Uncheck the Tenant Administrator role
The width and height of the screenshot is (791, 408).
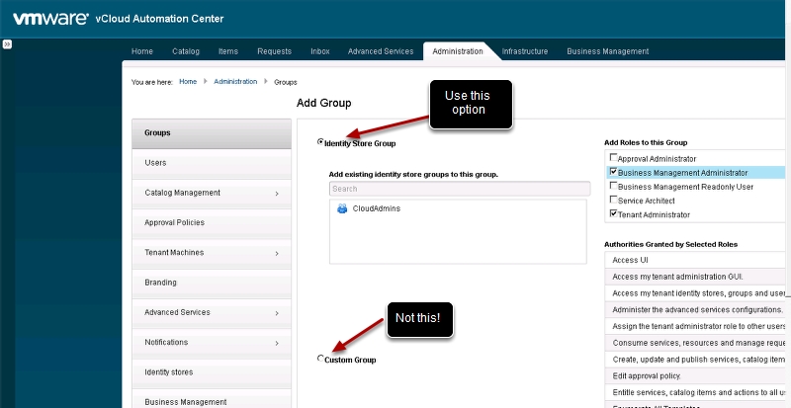point(613,213)
